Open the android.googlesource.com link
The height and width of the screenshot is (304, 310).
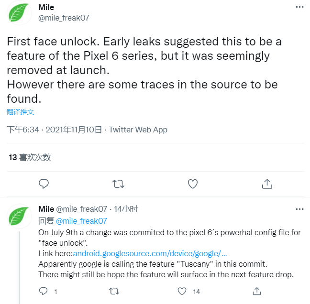click(150, 253)
